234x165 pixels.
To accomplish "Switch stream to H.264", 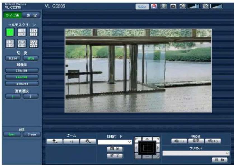I will pyautogui.click(x=13, y=58).
